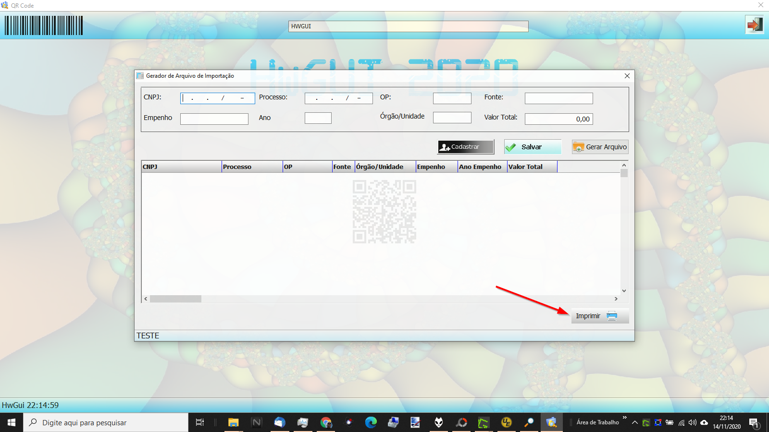Open the volume control in system tray

pos(693,422)
